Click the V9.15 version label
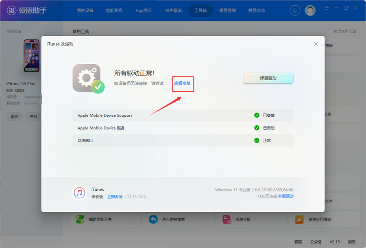Viewport: 366px width, 248px height. [x=335, y=242]
